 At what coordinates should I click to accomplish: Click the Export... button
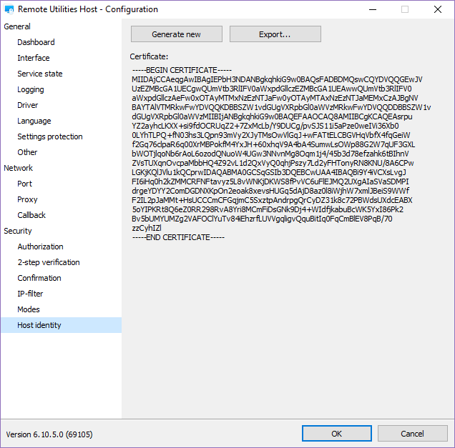tap(275, 34)
